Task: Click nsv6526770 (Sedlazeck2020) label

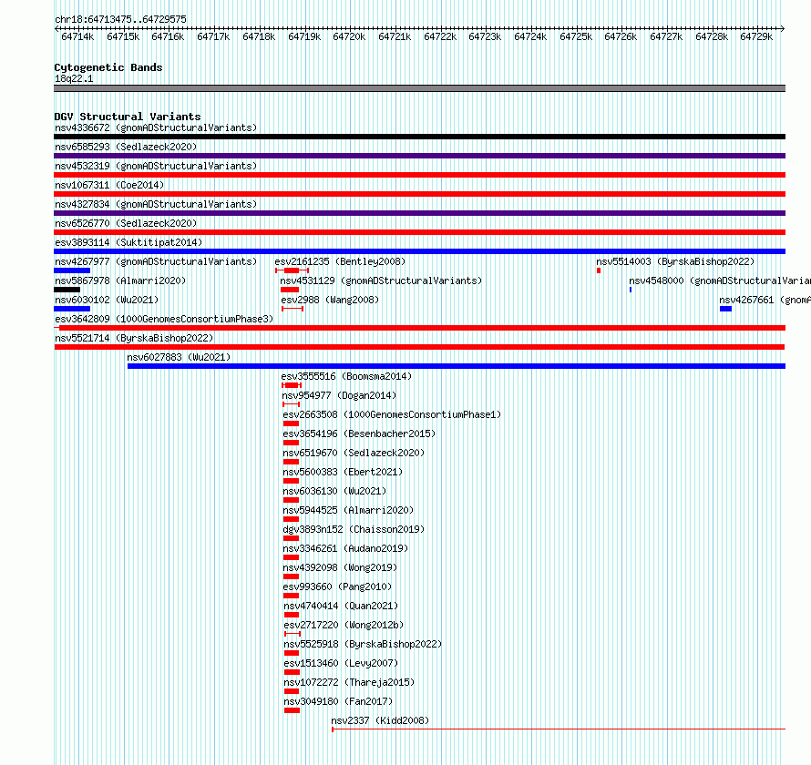Action: (x=126, y=223)
